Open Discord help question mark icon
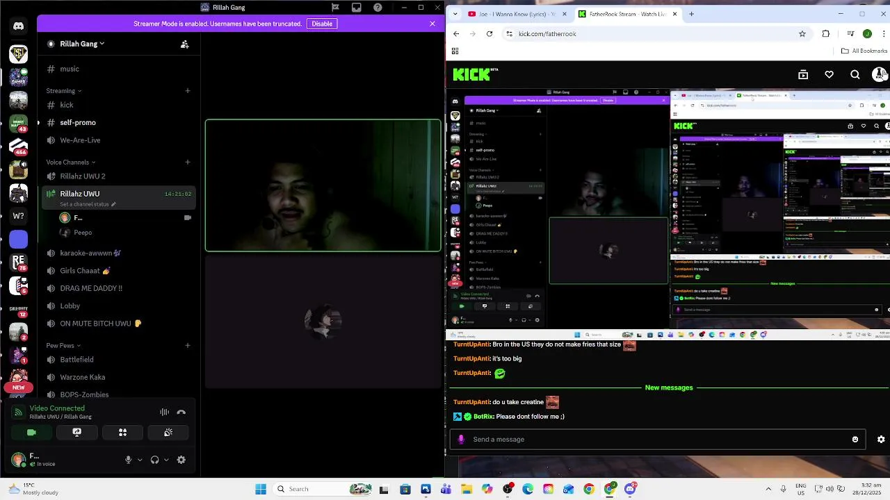The image size is (890, 500). (x=378, y=8)
